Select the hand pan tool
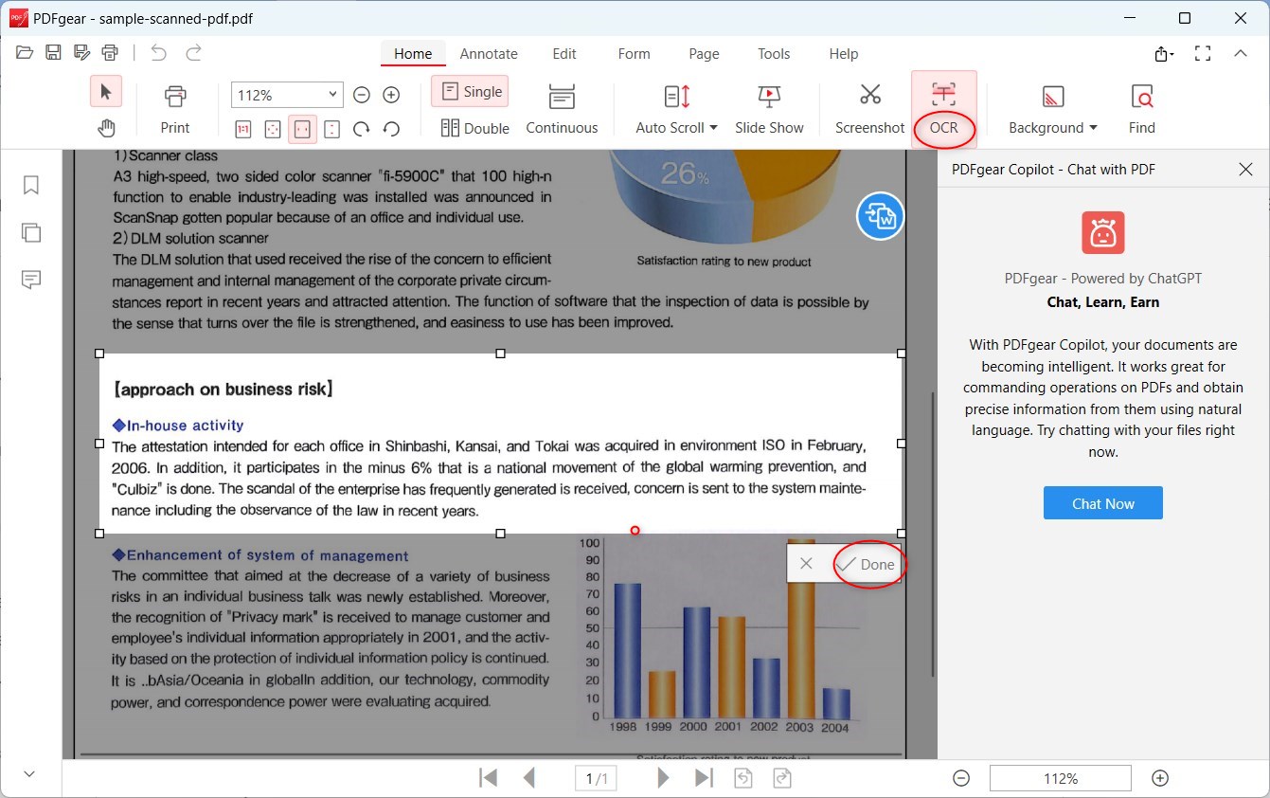1270x798 pixels. coord(106,128)
